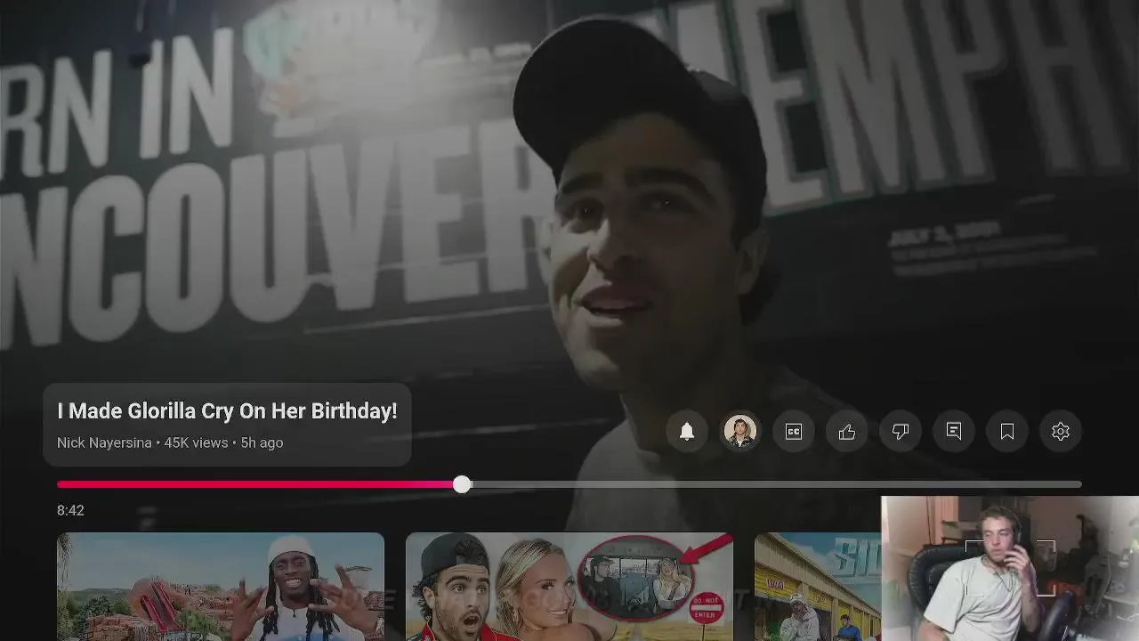Open suggested video with 'Do Not Enter' sign

coord(569,586)
